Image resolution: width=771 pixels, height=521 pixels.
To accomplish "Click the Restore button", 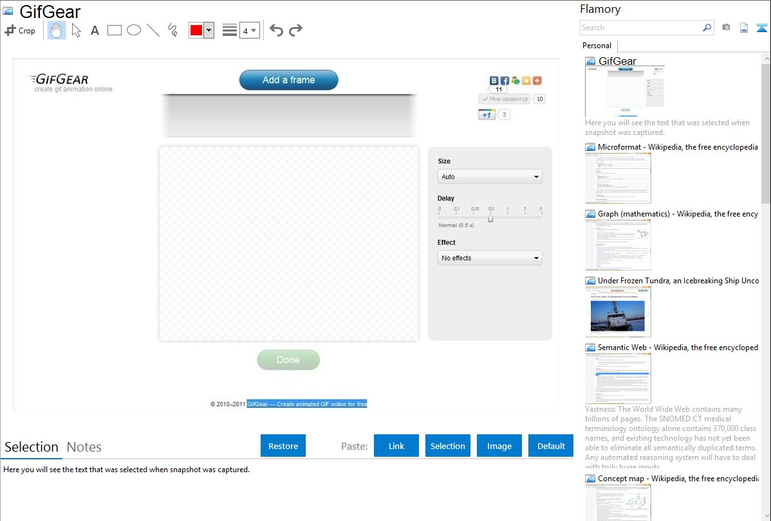I will pyautogui.click(x=283, y=446).
